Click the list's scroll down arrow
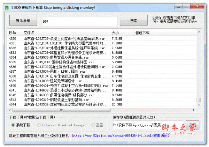The height and width of the screenshot is (147, 209). [199, 105]
